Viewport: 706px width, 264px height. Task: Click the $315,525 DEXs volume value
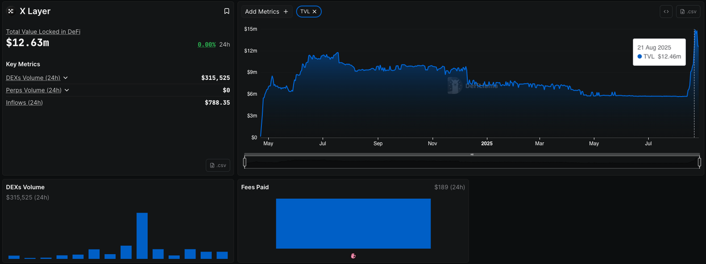(x=216, y=78)
